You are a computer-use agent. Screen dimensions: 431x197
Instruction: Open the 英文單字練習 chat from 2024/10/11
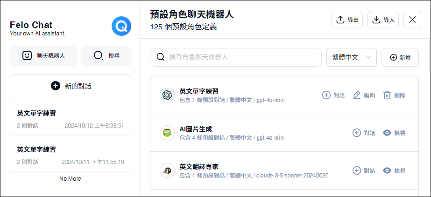(71, 155)
